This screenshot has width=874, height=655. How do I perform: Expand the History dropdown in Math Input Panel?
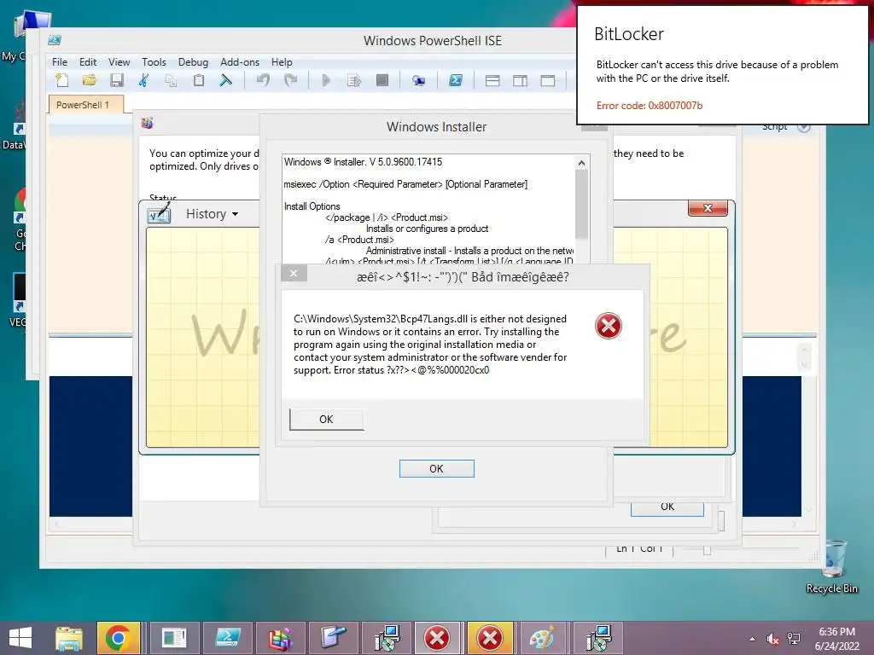point(212,214)
